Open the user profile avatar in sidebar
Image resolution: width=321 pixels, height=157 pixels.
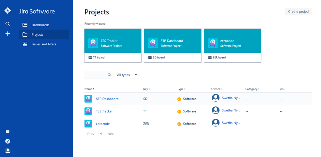point(8,151)
